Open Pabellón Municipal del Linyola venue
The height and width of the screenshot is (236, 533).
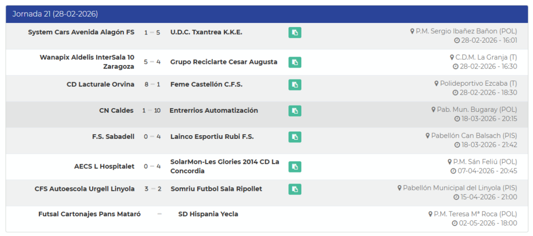point(460,188)
